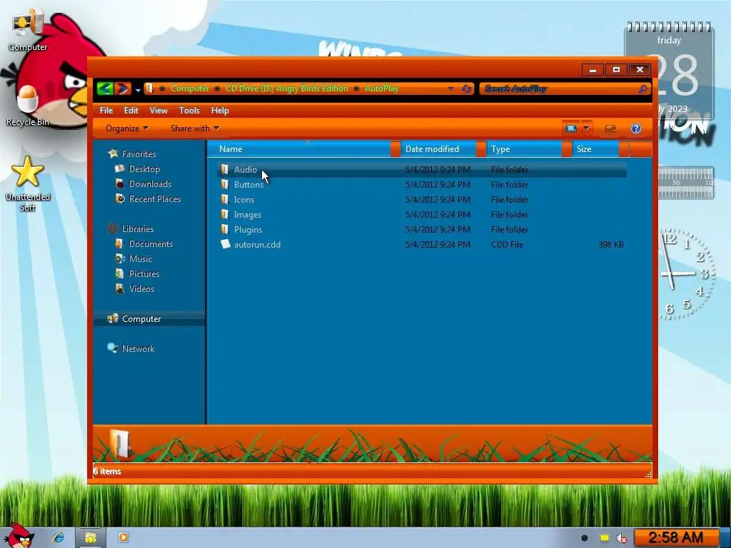The image size is (731, 548).
Task: Select the Buttons folder icon
Action: [x=225, y=184]
